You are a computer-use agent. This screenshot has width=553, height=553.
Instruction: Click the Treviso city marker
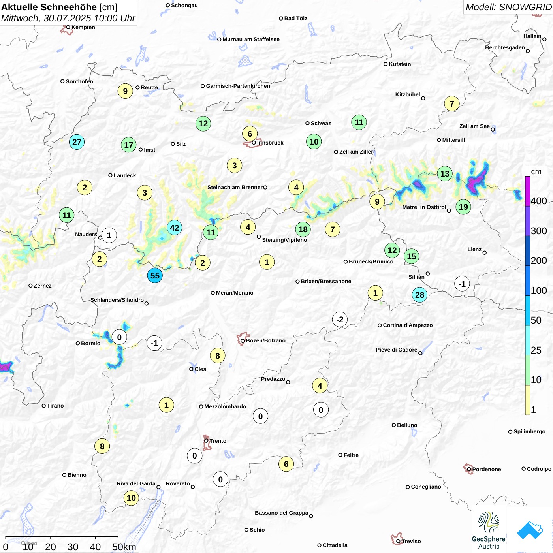tap(398, 541)
